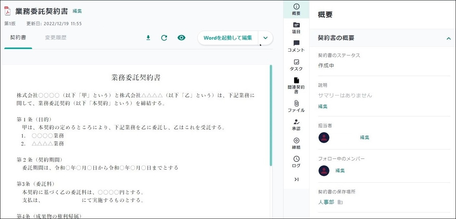Open the ファイル attachments panel
Screen dimensions: 456x219
[x=296, y=106]
